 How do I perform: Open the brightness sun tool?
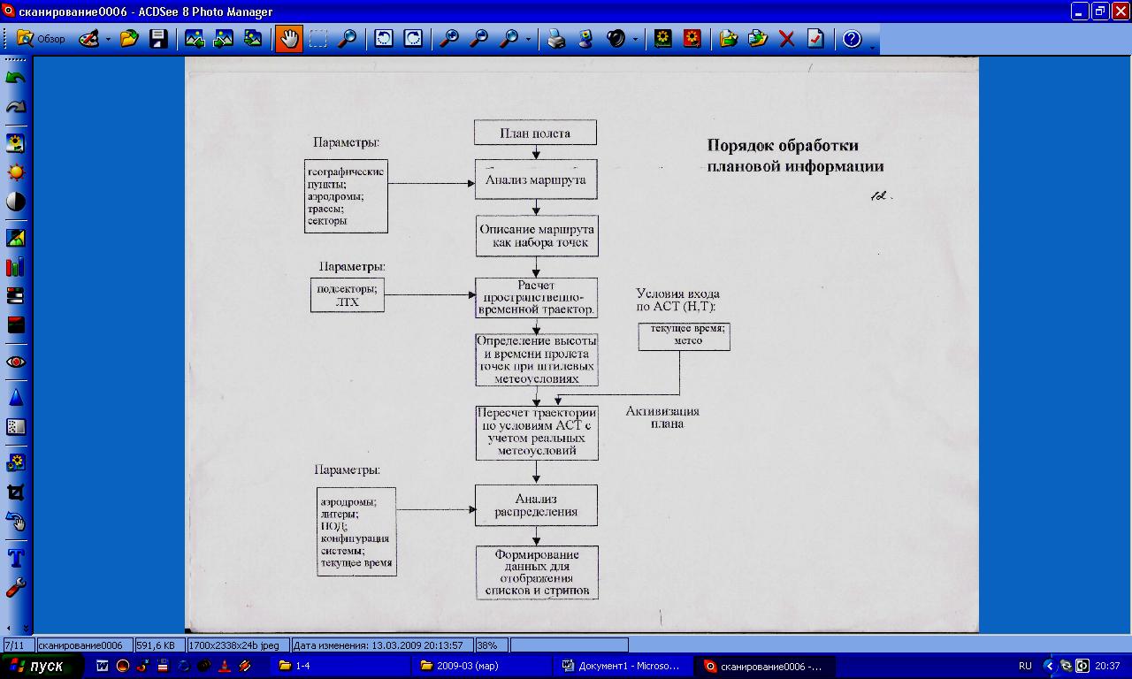tap(16, 172)
